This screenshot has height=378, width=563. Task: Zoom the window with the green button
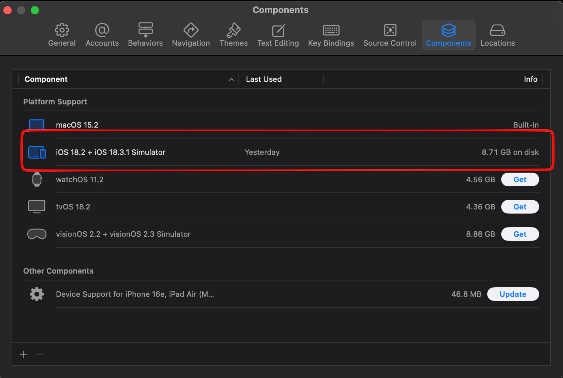pyautogui.click(x=35, y=10)
